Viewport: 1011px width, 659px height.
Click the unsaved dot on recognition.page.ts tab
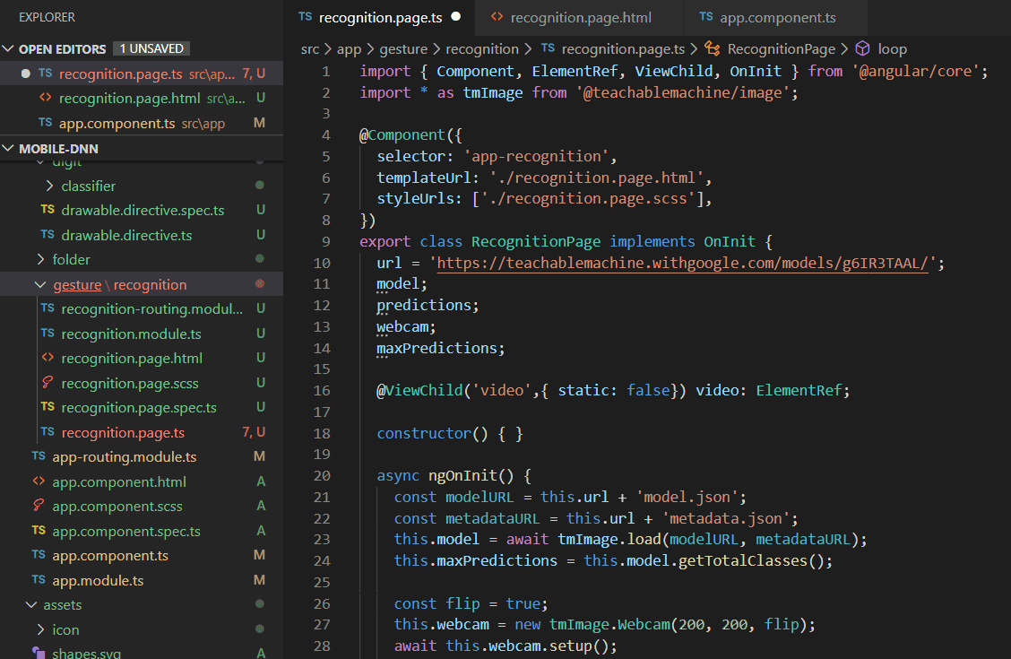click(456, 16)
